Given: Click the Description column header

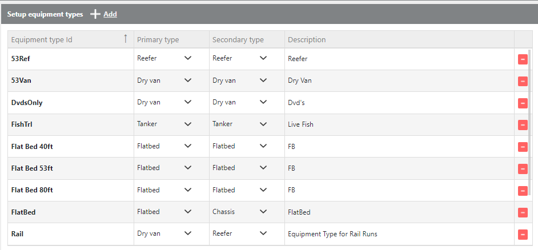Looking at the screenshot, I should click(x=307, y=40).
